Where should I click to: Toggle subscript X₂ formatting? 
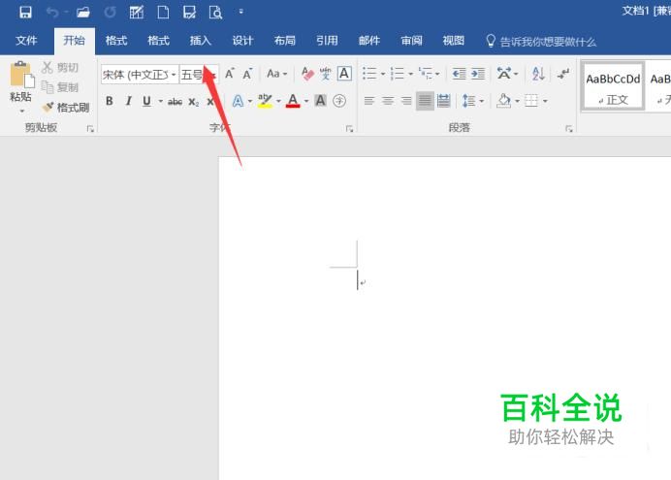(x=193, y=102)
